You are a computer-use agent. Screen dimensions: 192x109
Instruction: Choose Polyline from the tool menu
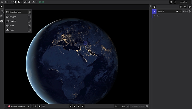[x=13, y=21]
